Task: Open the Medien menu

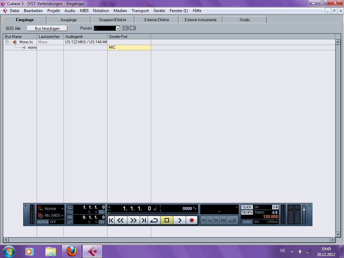Action: [120, 10]
